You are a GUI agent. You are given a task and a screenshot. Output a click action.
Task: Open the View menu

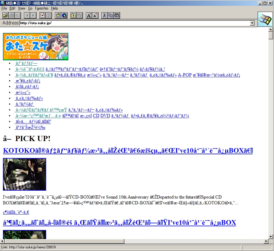[22, 8]
